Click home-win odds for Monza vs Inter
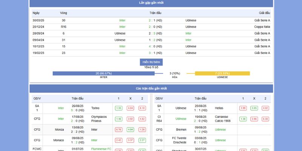Viewport: 302px width, 151px height. coord(119,129)
